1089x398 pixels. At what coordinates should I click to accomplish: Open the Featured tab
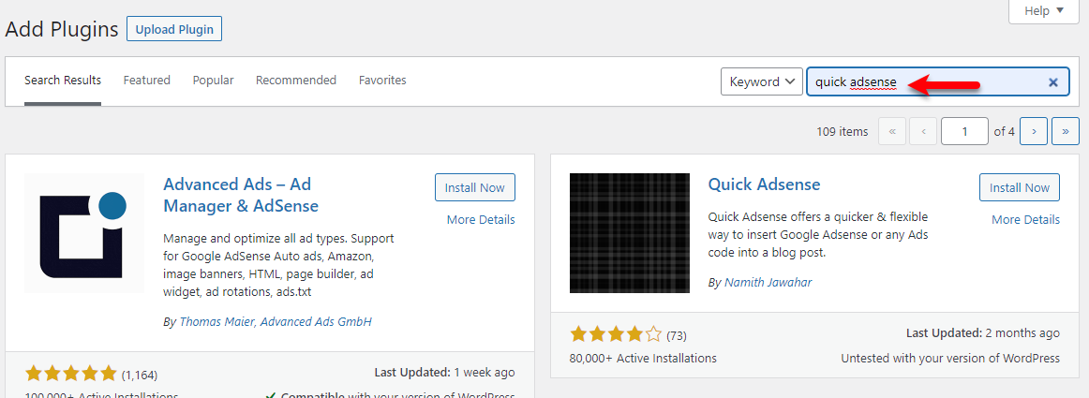tap(146, 81)
